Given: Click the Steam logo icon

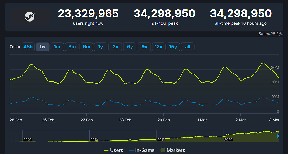Looking at the screenshot, I should (x=29, y=17).
